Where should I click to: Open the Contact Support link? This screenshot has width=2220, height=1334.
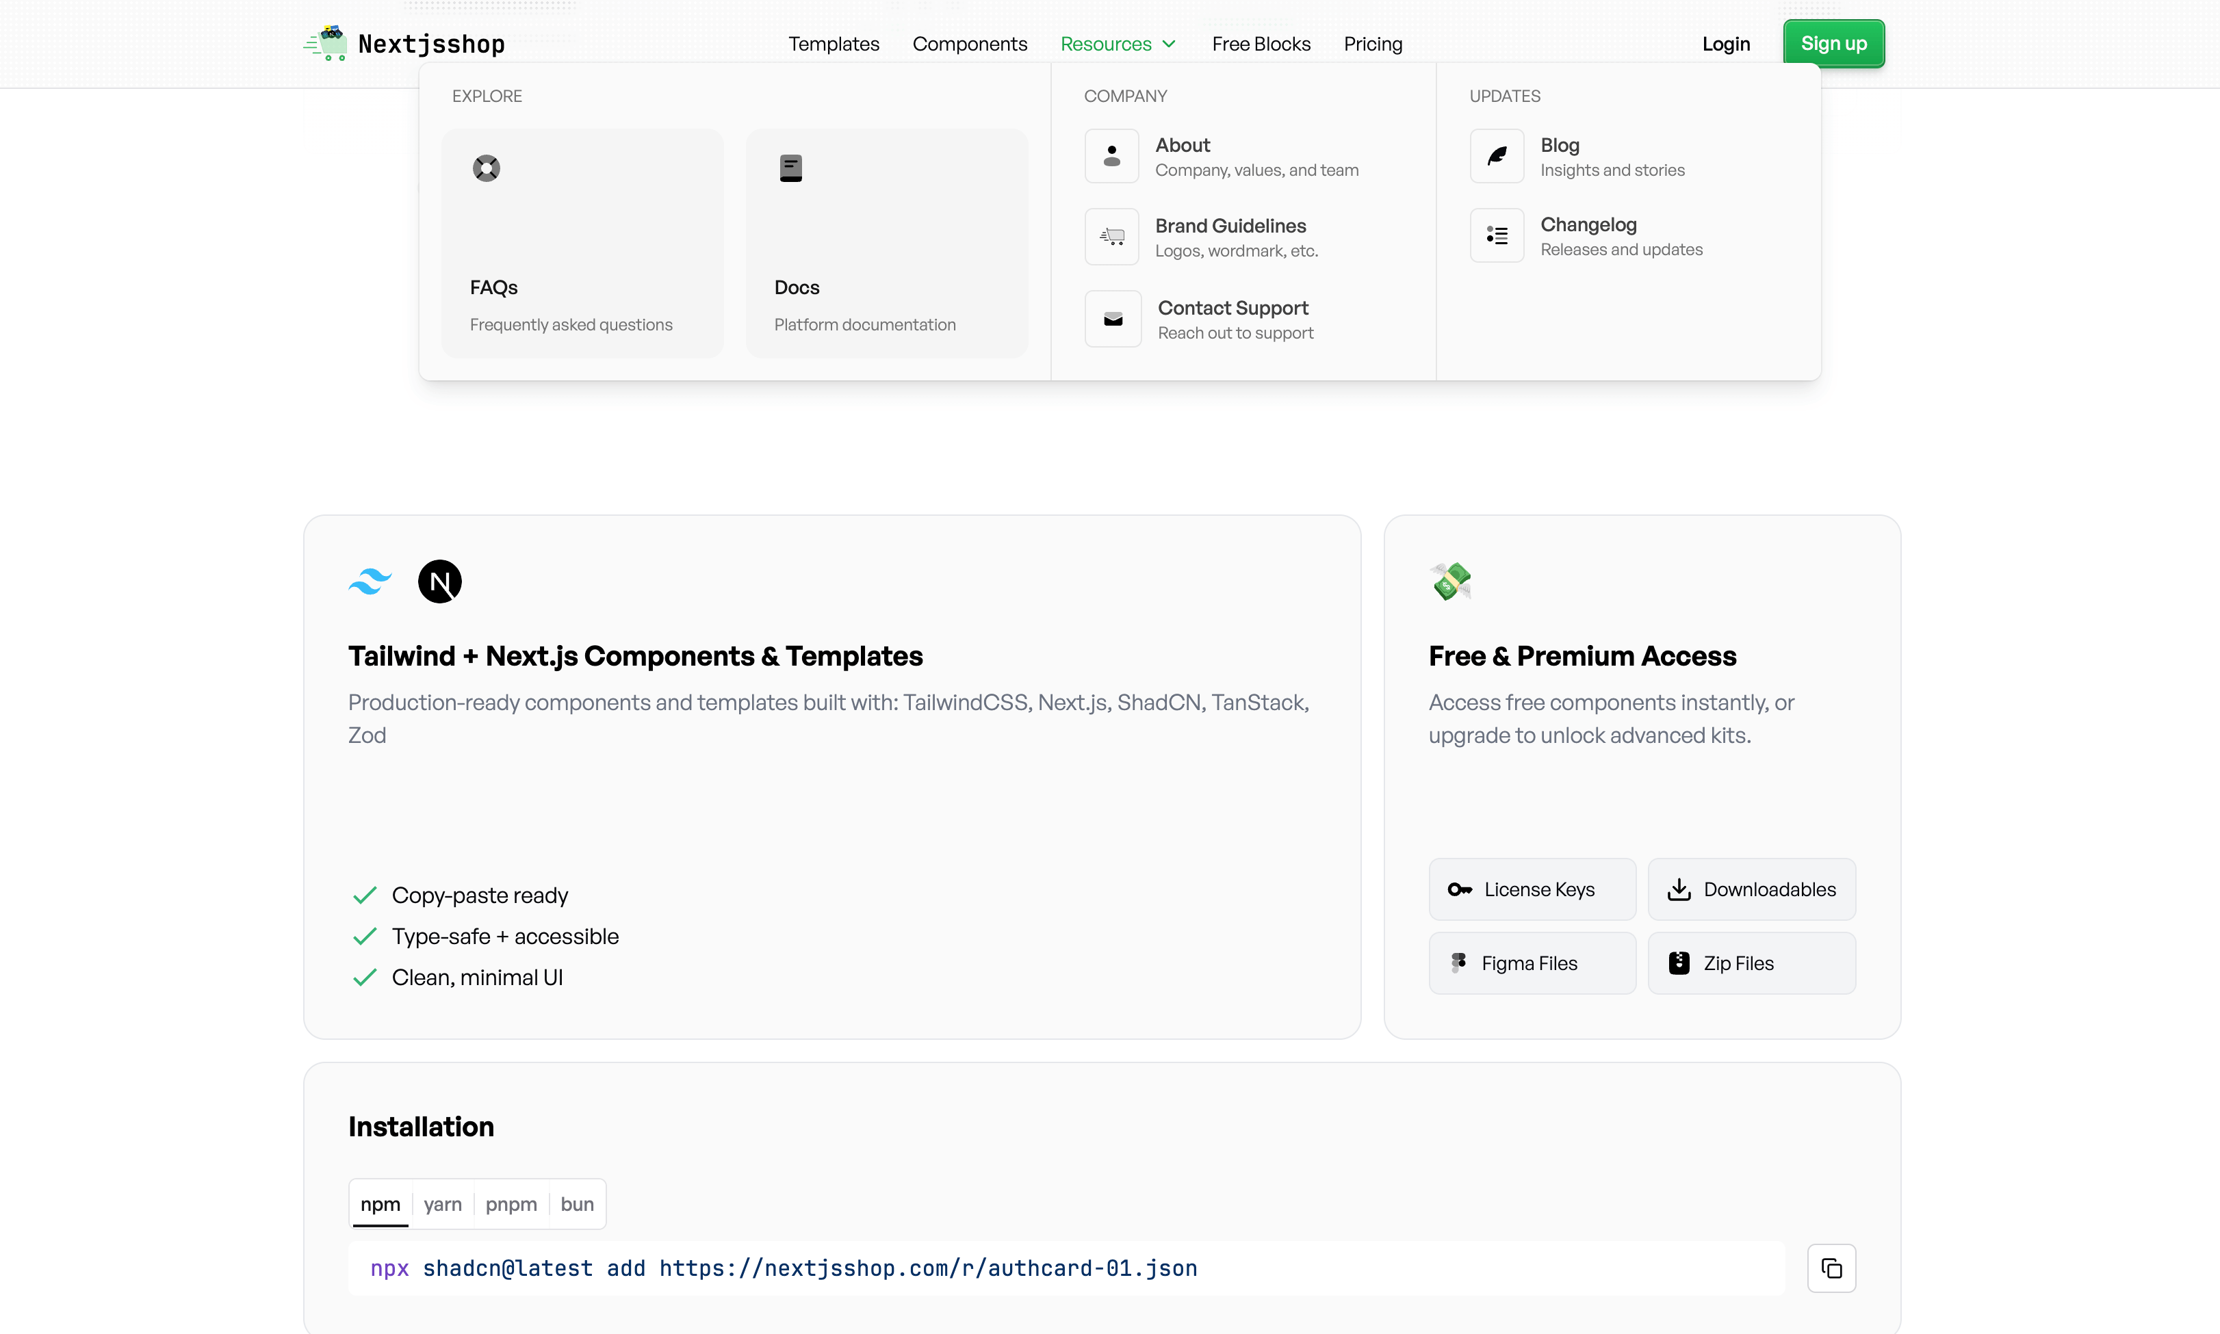pos(1200,319)
